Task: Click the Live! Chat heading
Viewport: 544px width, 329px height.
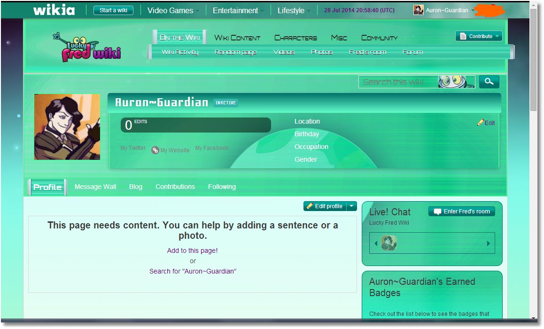Action: (x=389, y=212)
